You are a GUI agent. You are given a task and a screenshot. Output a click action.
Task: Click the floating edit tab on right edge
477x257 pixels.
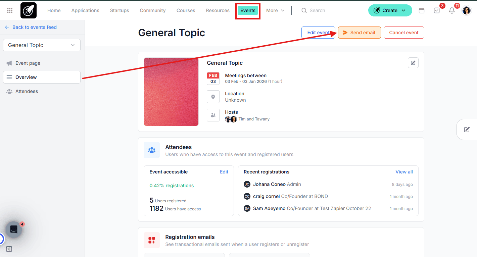point(467,130)
